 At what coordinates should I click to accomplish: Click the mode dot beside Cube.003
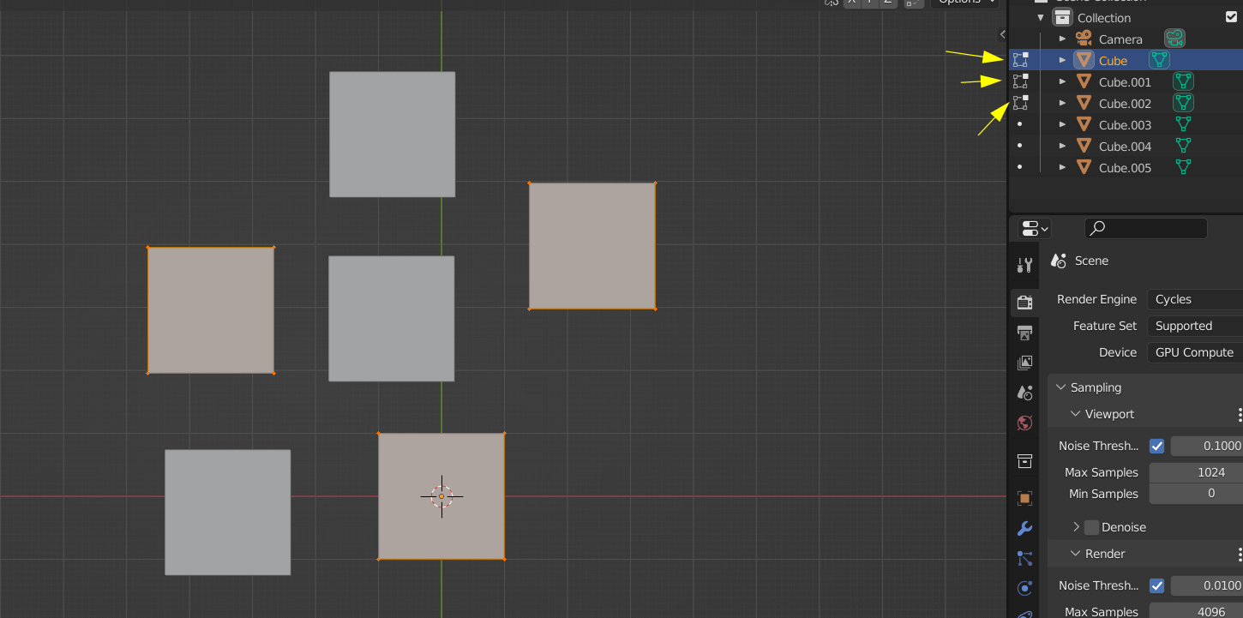pos(1019,124)
